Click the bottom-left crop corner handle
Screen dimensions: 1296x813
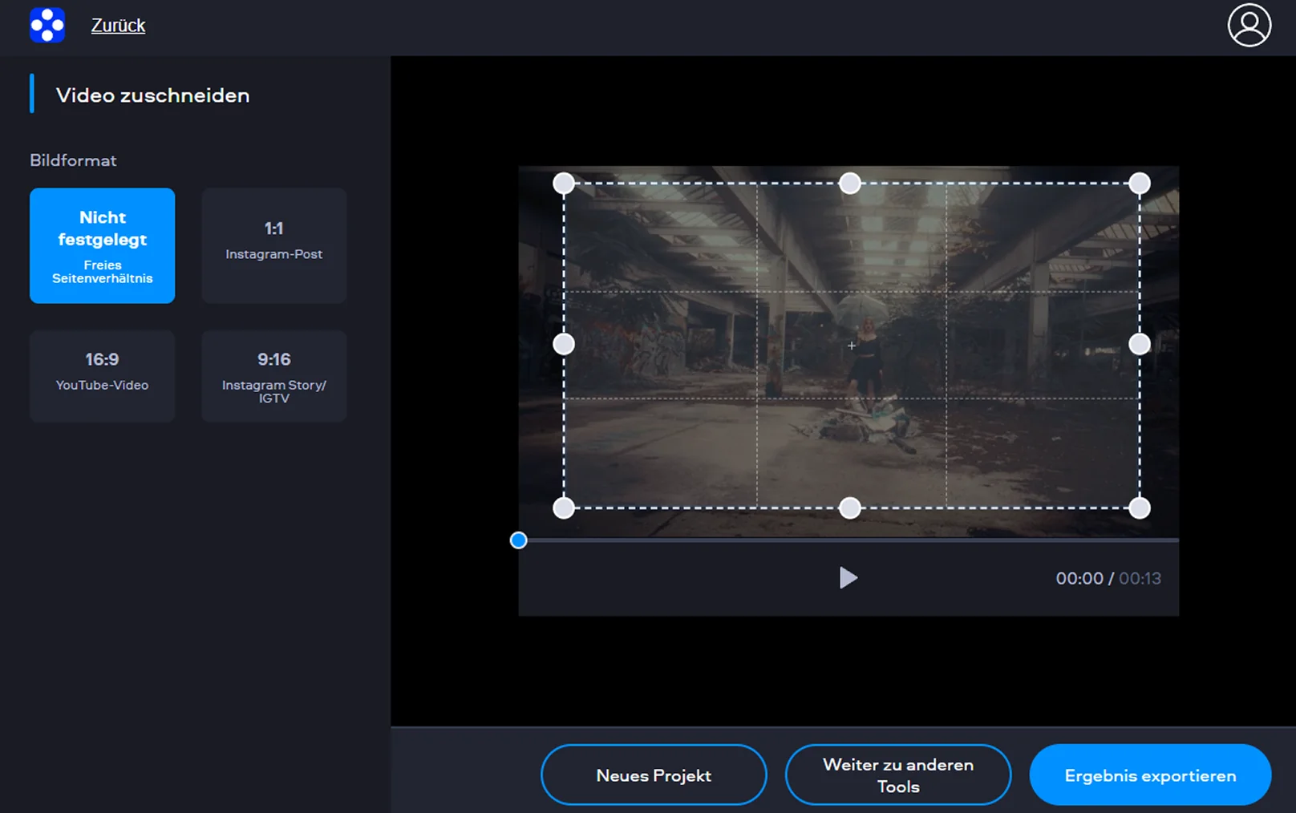[x=564, y=508]
